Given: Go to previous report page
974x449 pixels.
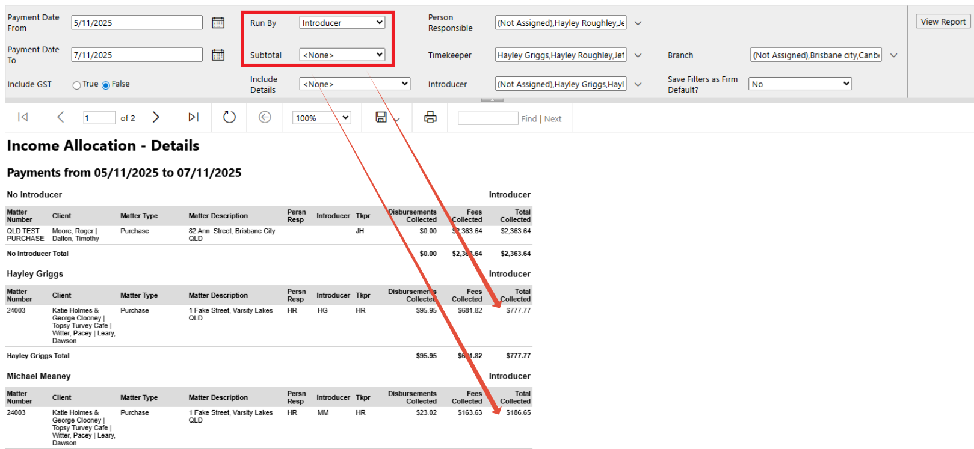Looking at the screenshot, I should click(x=60, y=117).
